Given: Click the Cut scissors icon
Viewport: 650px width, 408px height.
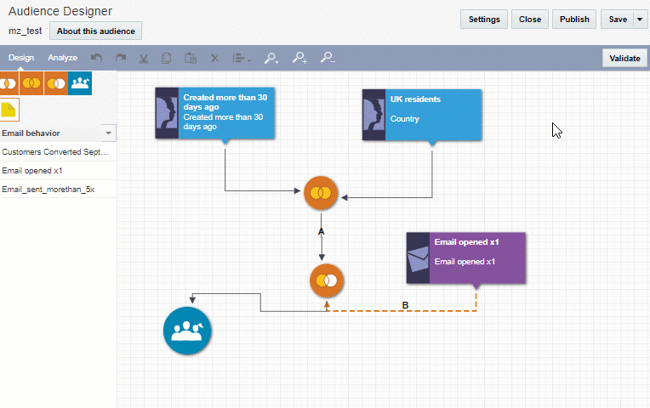Looking at the screenshot, I should (144, 59).
